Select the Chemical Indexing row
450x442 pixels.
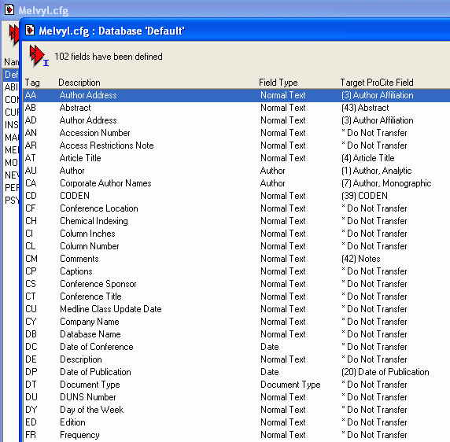pos(237,221)
